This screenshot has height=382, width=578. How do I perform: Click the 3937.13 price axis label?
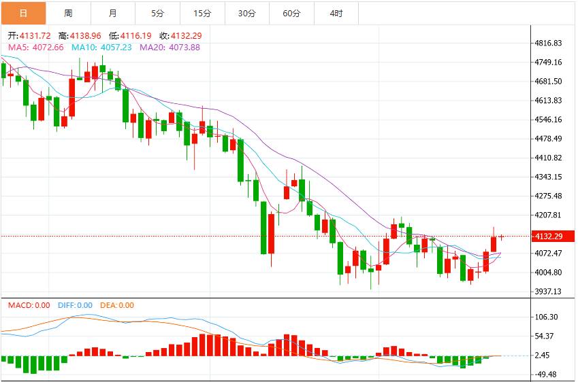[x=549, y=292]
